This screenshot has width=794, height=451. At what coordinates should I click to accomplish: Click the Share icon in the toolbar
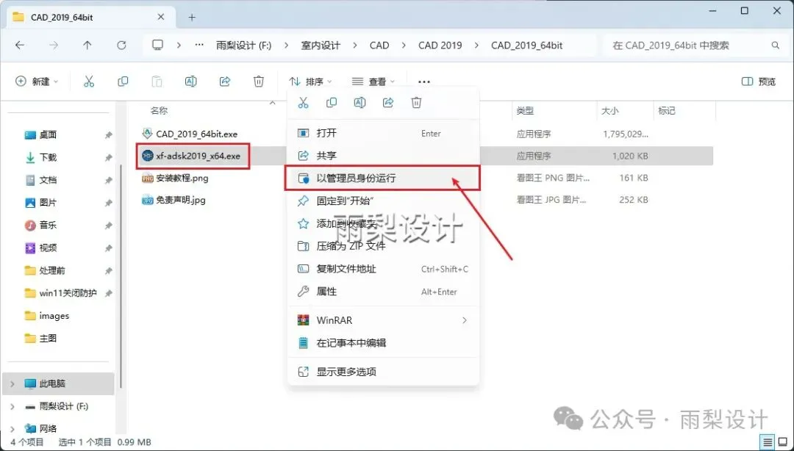225,82
